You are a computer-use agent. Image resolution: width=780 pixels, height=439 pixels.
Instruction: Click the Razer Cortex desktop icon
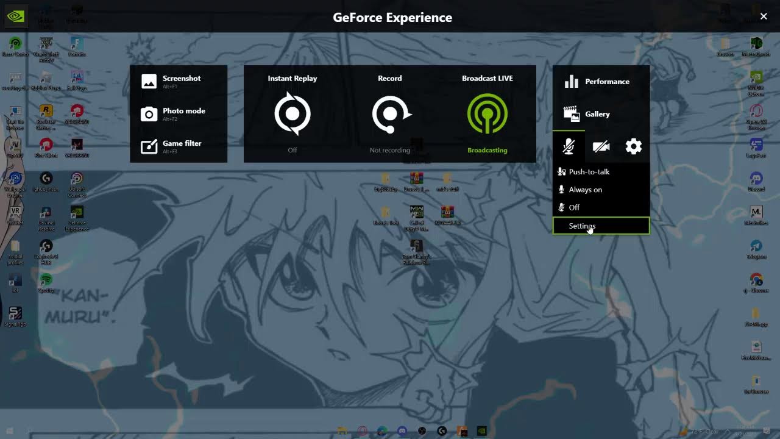(15, 47)
